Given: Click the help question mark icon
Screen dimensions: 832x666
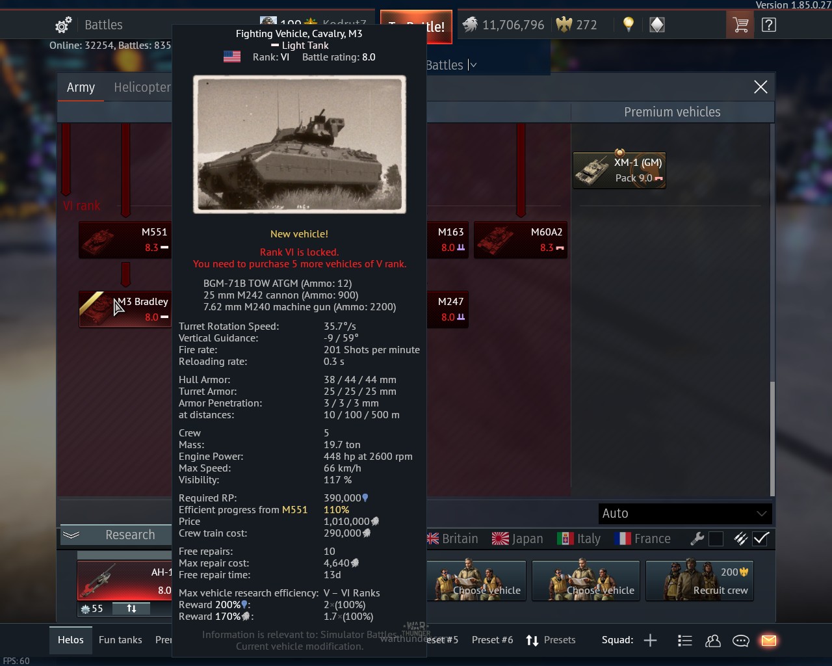Looking at the screenshot, I should click(x=769, y=25).
